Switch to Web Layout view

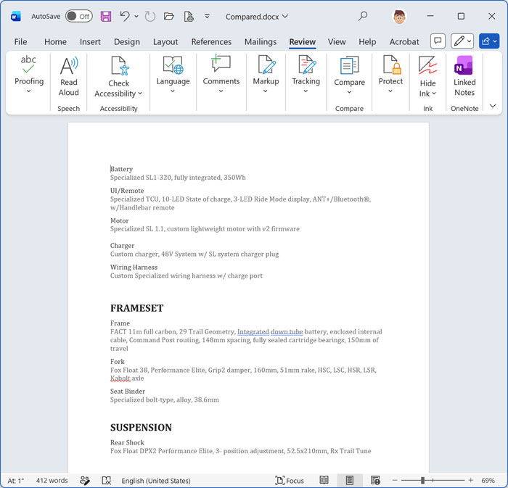pos(375,480)
